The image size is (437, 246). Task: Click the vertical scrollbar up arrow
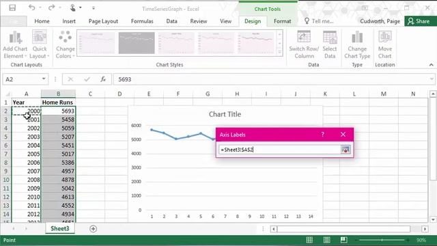433,94
